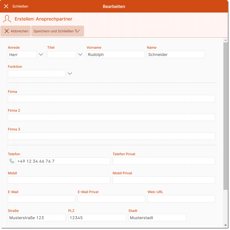Select the Name field with Schneider
This screenshot has width=230, height=230.
point(176,55)
